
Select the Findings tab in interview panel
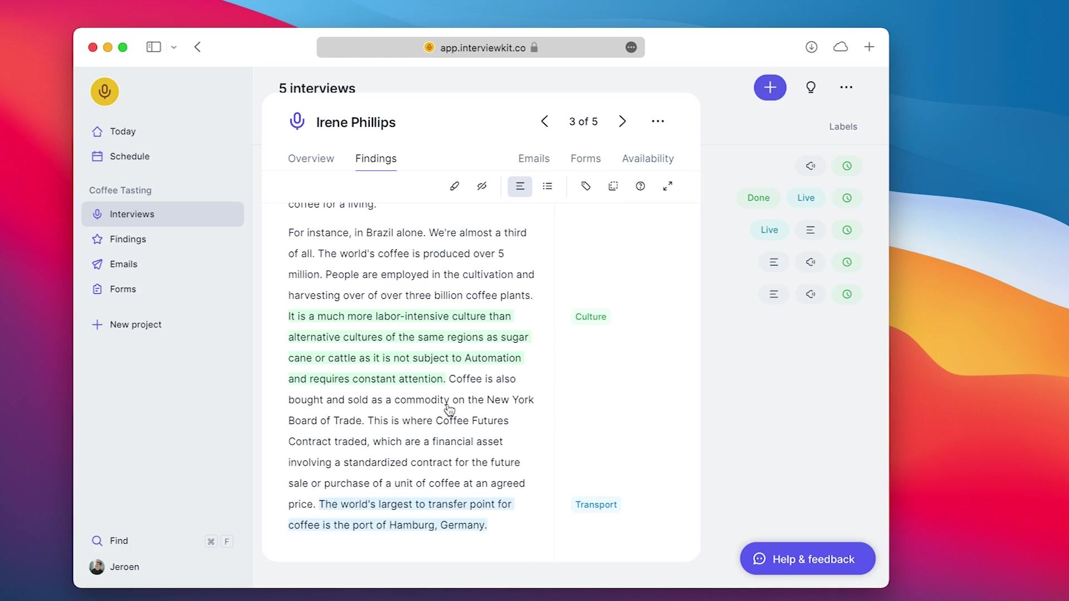point(376,159)
